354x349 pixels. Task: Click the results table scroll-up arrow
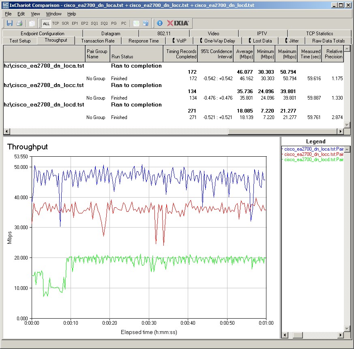pyautogui.click(x=347, y=48)
